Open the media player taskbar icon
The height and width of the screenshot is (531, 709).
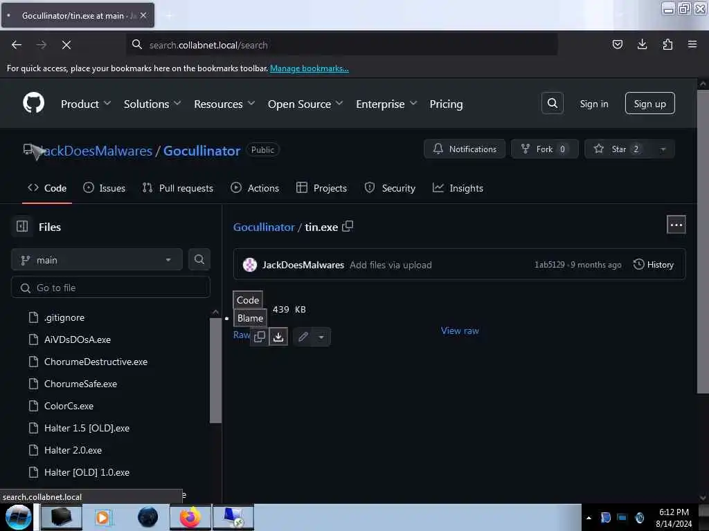[102, 517]
